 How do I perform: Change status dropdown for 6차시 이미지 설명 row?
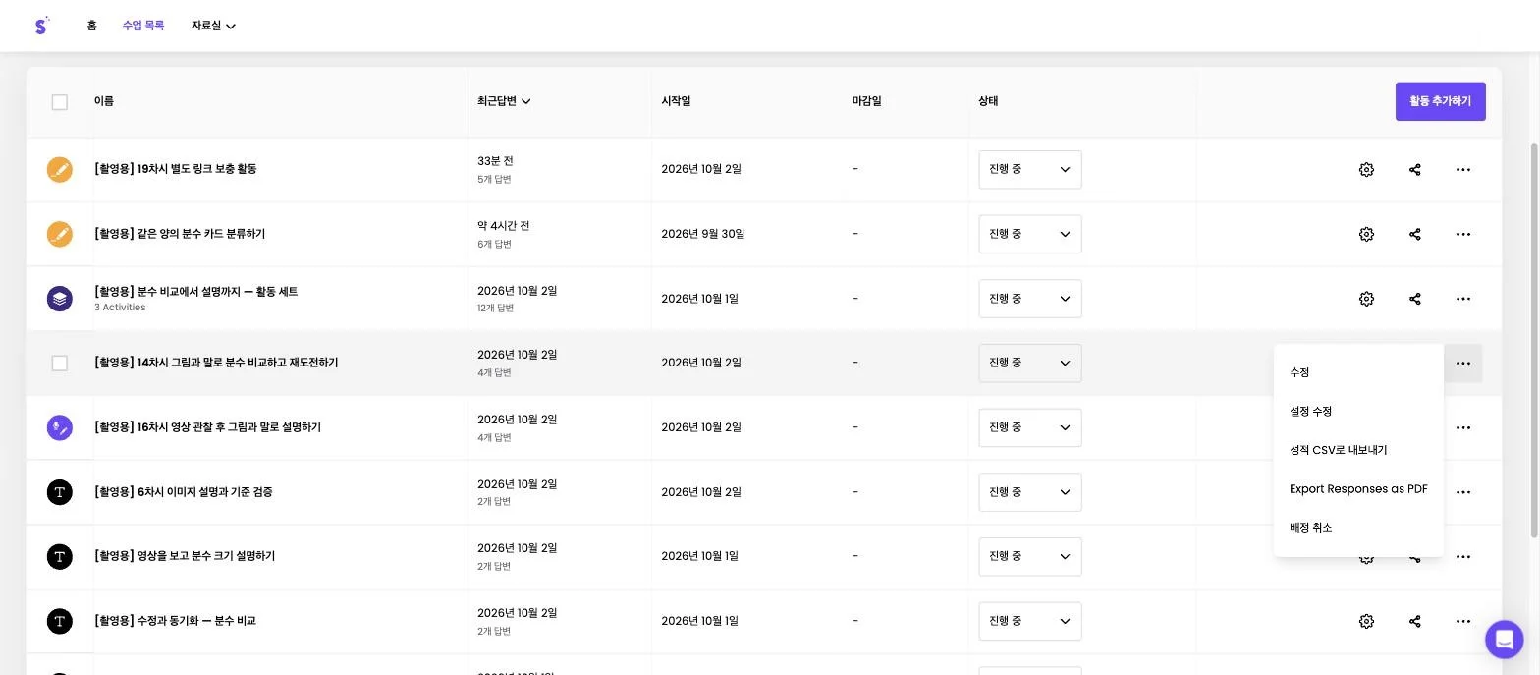[1030, 492]
